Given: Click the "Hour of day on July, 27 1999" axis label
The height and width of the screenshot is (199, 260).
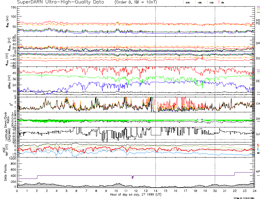Looking at the screenshot, I should click(x=134, y=195).
